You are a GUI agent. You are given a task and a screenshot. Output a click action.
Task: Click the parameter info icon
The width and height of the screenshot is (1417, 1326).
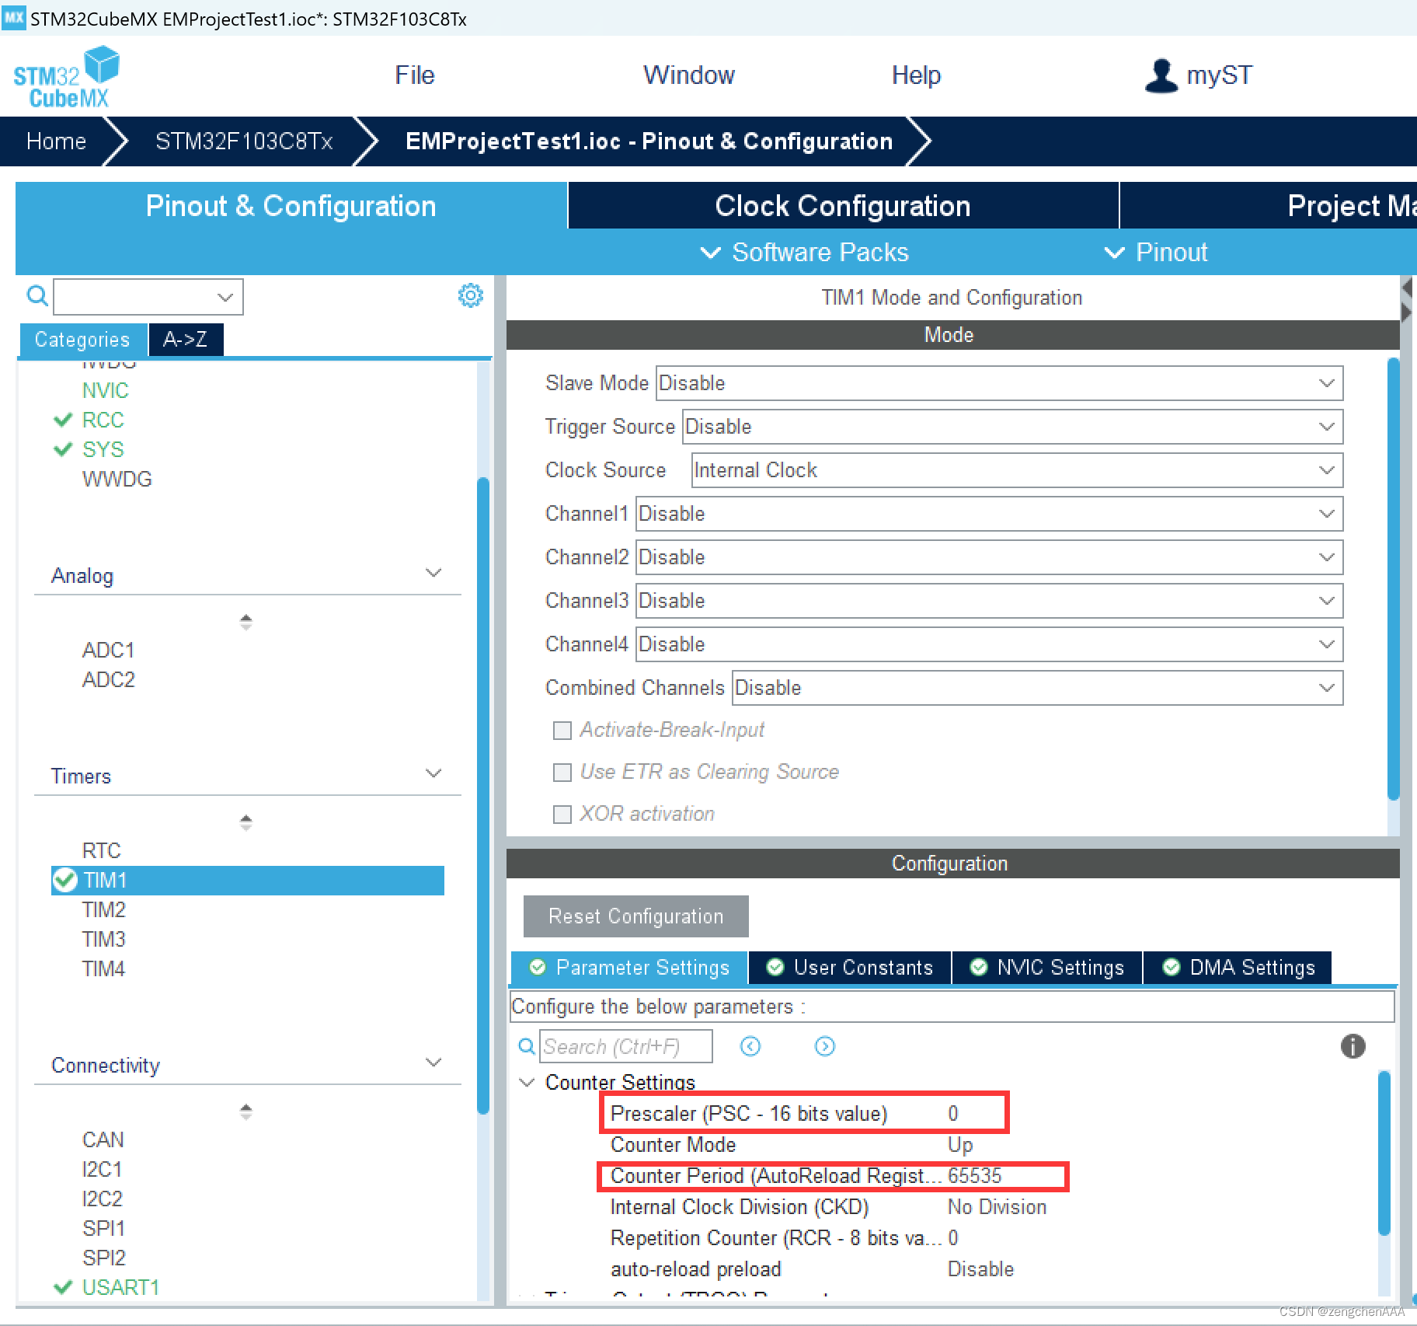tap(1353, 1046)
